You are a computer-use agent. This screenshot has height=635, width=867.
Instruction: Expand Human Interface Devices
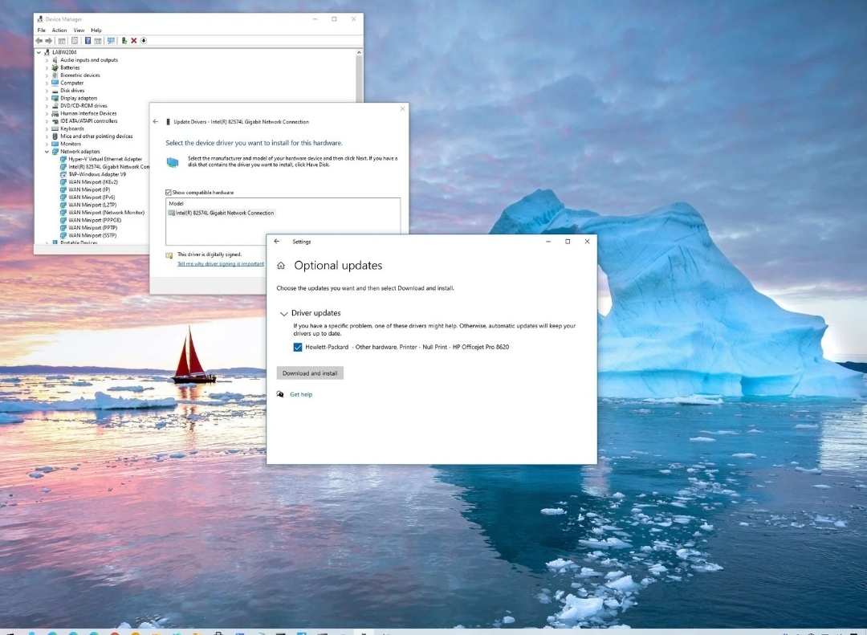(x=47, y=113)
